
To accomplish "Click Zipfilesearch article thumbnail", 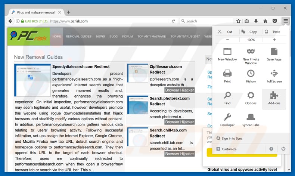I will click(x=138, y=73).
